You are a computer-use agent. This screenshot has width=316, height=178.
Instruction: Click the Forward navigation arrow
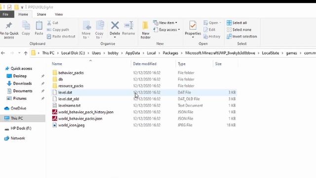(x=12, y=53)
